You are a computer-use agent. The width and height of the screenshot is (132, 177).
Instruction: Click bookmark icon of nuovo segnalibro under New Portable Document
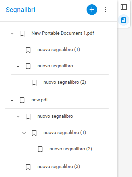tap(28, 66)
